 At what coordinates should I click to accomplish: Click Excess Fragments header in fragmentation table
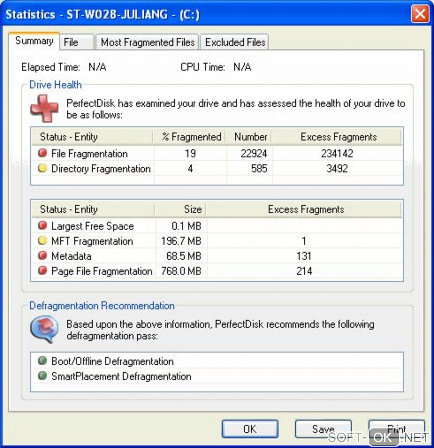337,137
